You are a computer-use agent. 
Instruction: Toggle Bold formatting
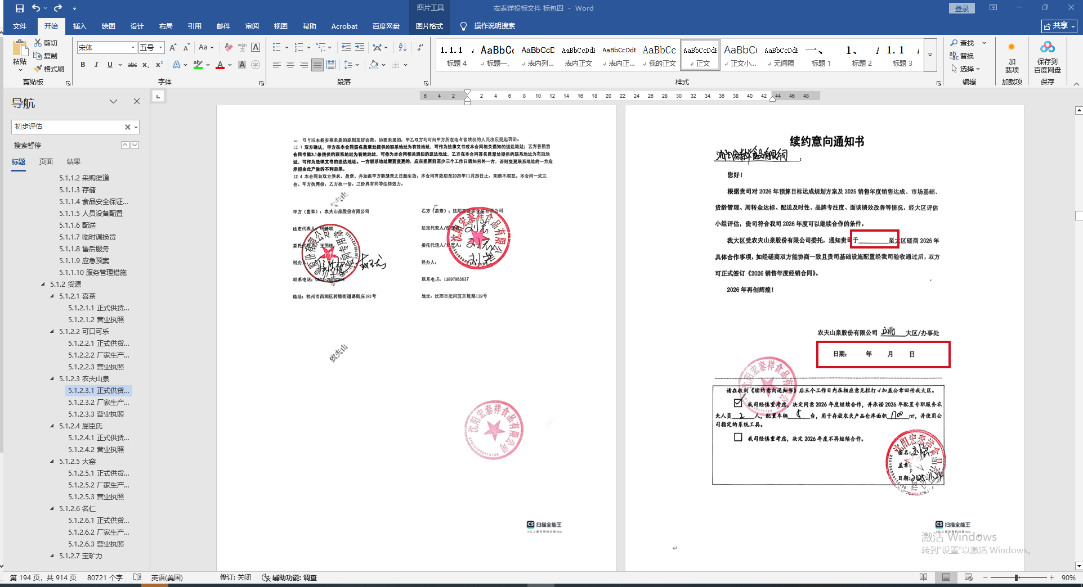83,65
